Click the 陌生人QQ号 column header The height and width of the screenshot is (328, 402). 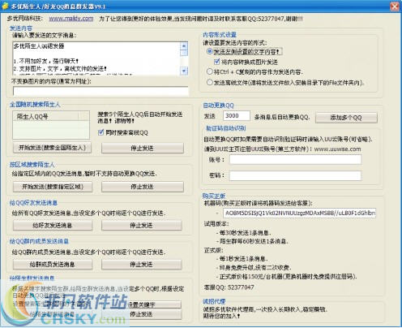(45, 116)
